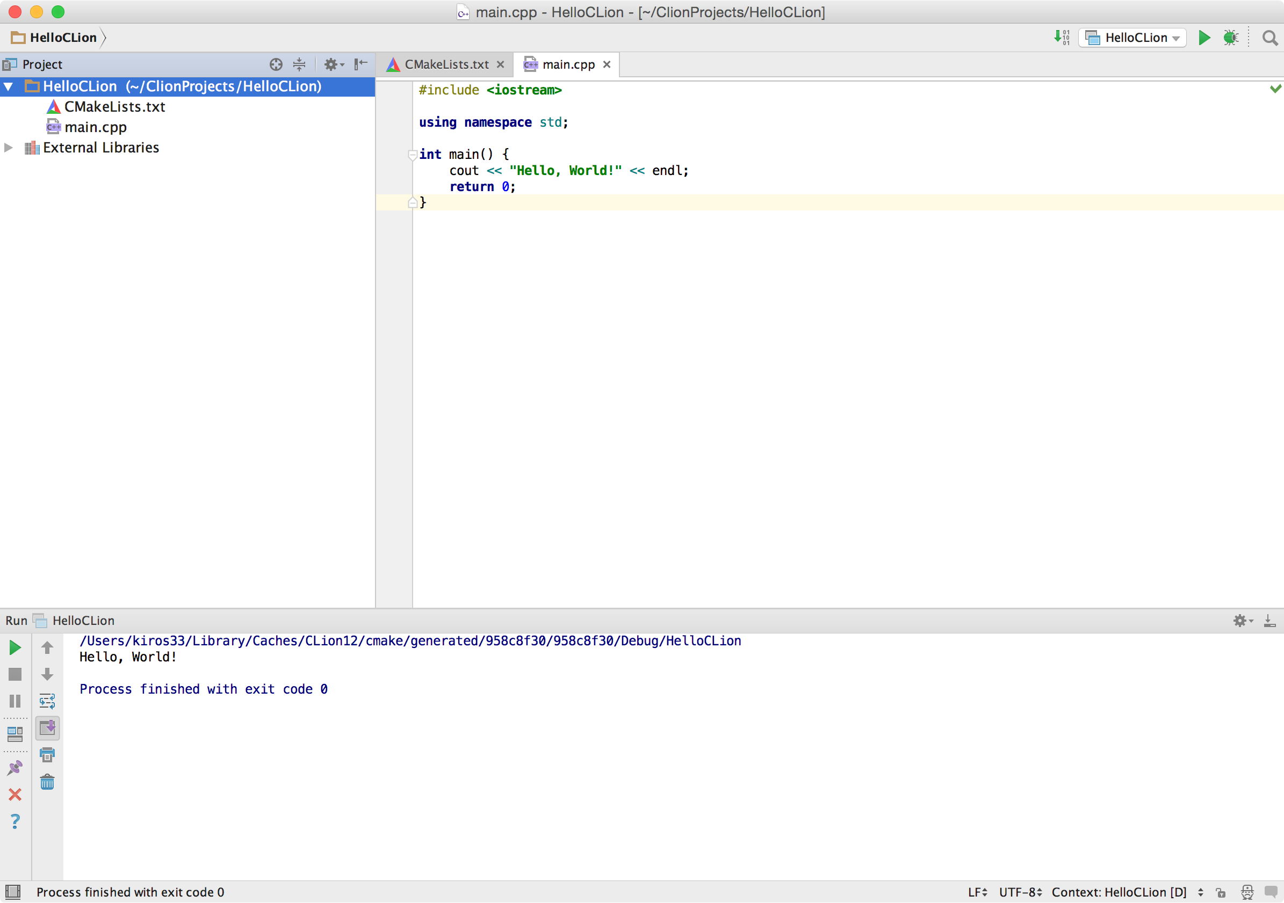Run HelloCLion with the green toolbar play button

click(x=1204, y=38)
